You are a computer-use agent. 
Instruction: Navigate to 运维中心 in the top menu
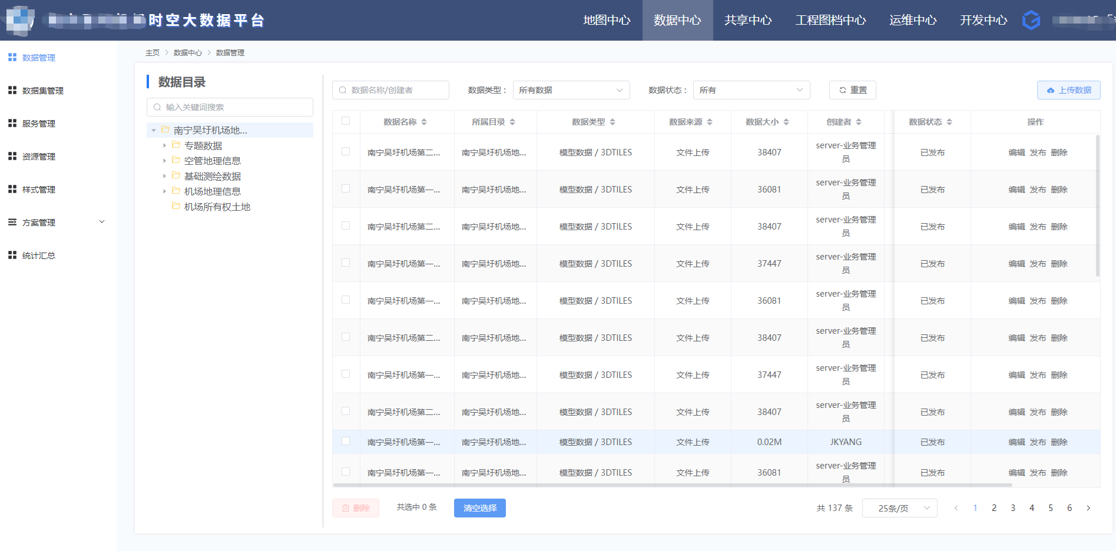(x=912, y=20)
